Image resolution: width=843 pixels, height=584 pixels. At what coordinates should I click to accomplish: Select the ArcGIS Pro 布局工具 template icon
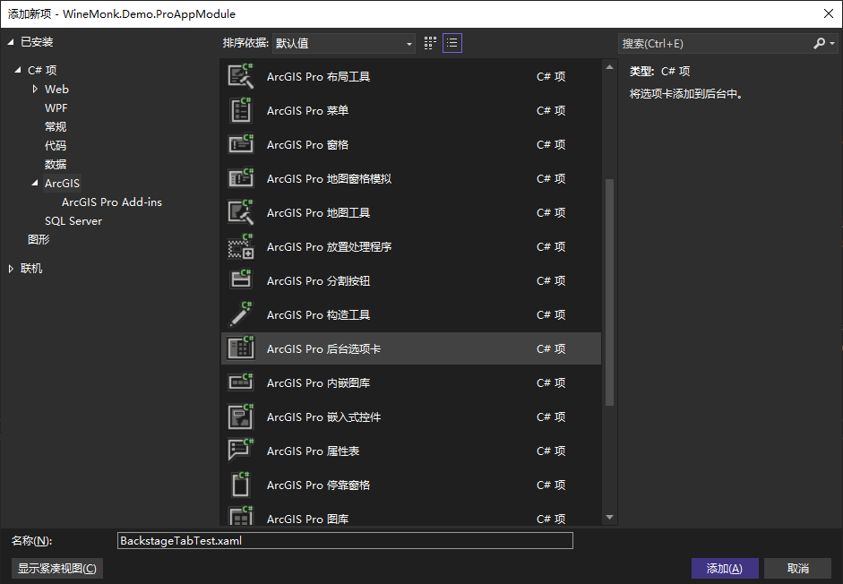tap(240, 76)
